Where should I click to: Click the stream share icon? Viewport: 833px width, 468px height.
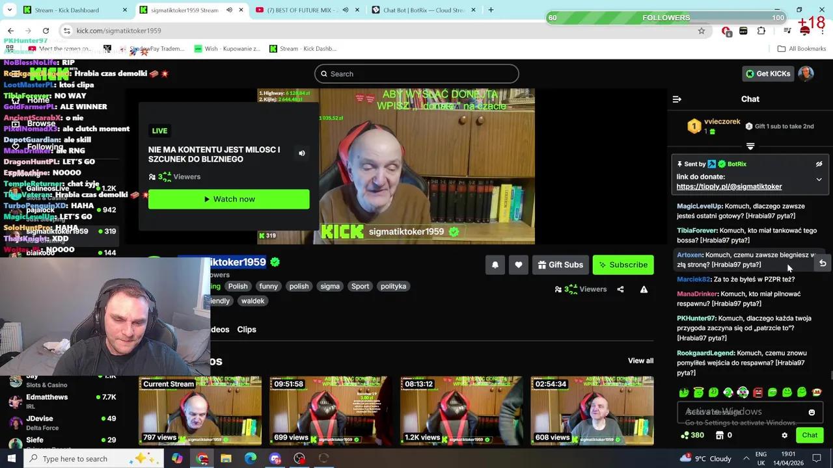point(621,289)
